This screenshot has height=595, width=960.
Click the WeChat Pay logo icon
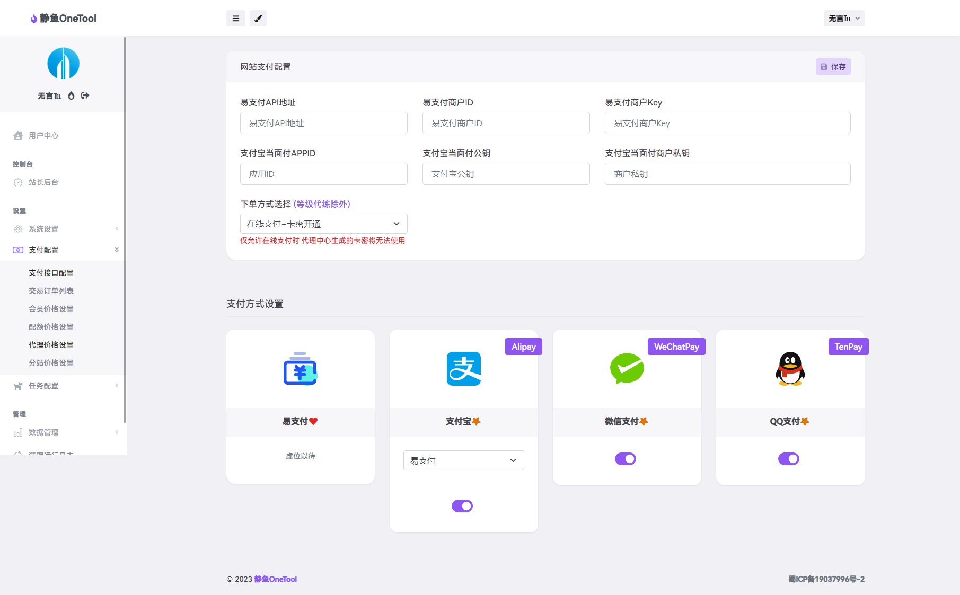[x=627, y=369]
